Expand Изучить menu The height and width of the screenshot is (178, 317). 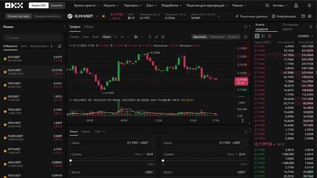pyautogui.click(x=111, y=5)
